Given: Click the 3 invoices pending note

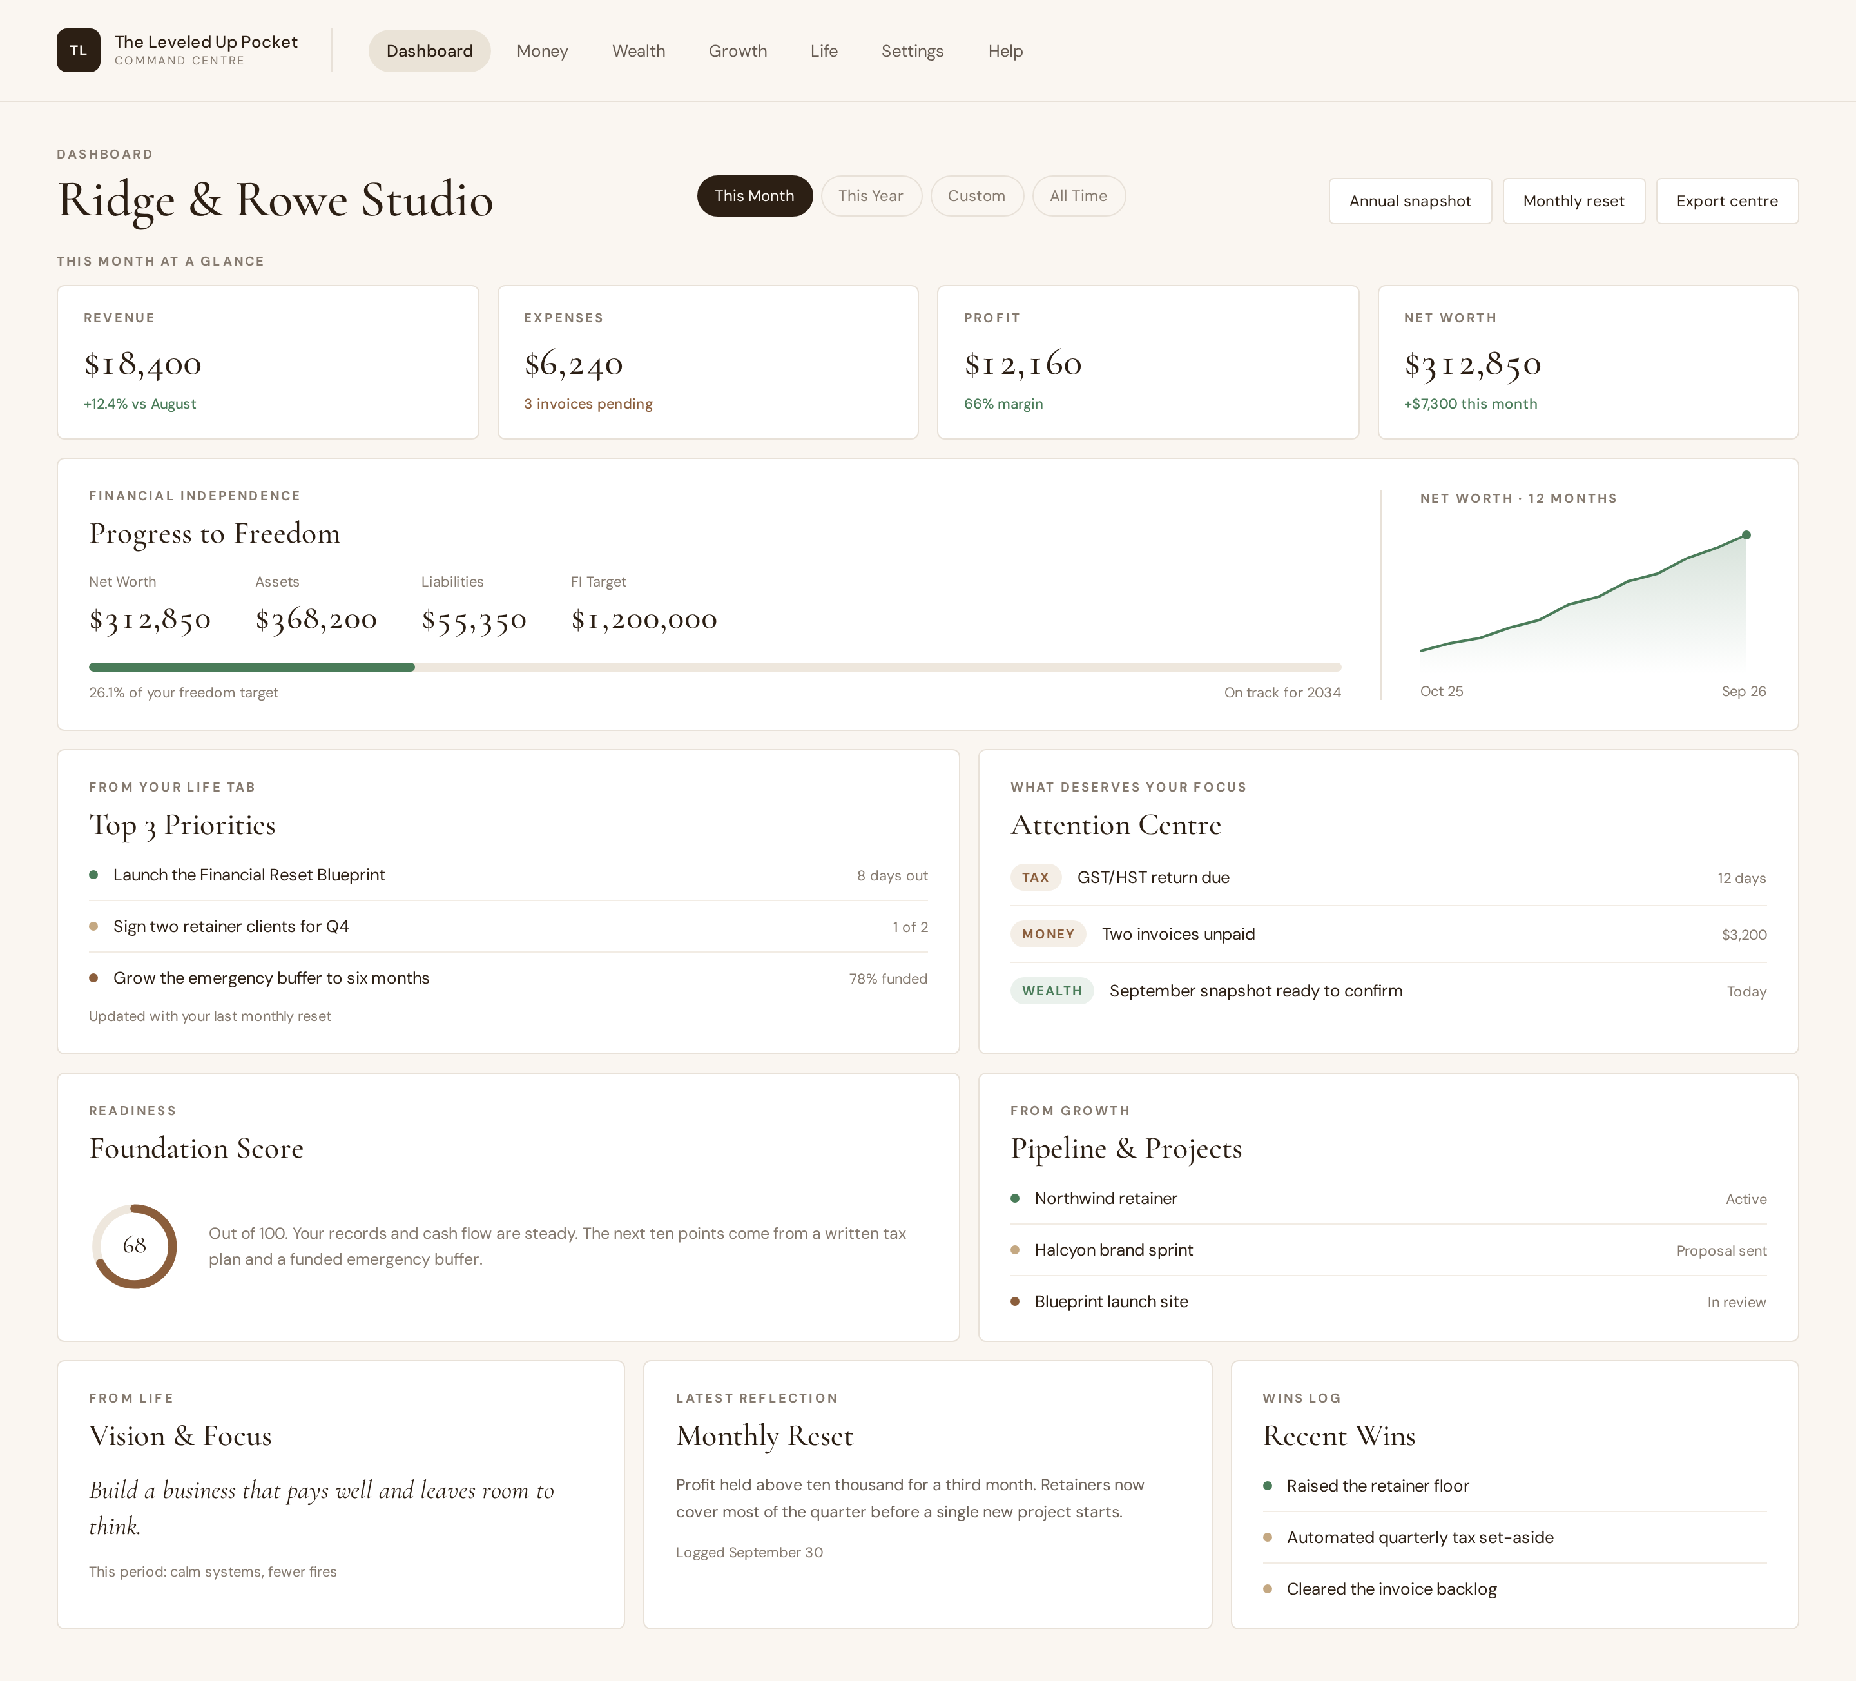Looking at the screenshot, I should pos(588,404).
